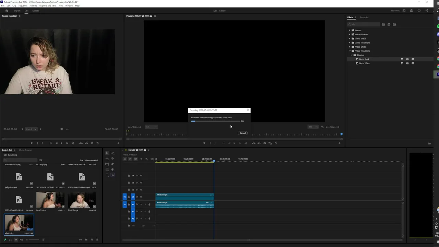Switch to Media Browser tab

coord(25,150)
